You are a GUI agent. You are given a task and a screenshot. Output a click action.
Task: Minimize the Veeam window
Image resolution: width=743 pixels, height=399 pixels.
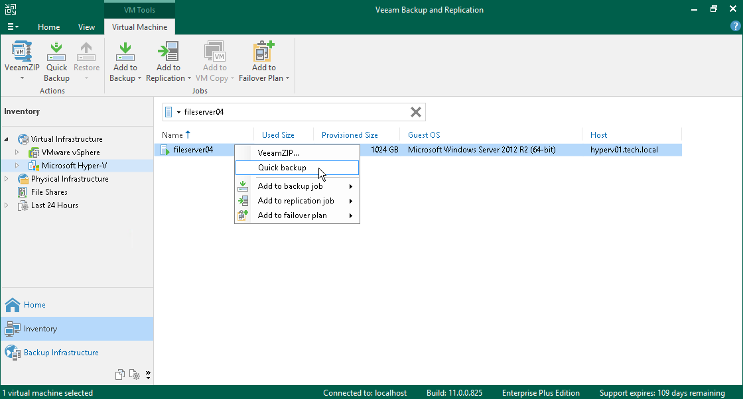(694, 9)
